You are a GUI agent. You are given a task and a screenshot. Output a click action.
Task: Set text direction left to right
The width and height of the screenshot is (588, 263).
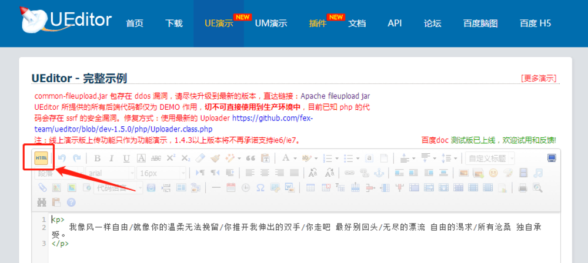tap(201, 173)
